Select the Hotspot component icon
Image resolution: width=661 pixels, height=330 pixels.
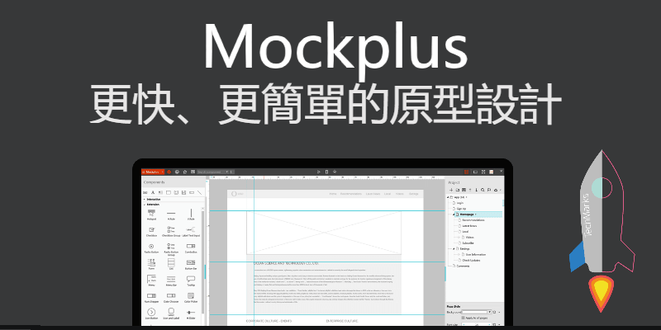click(152, 214)
